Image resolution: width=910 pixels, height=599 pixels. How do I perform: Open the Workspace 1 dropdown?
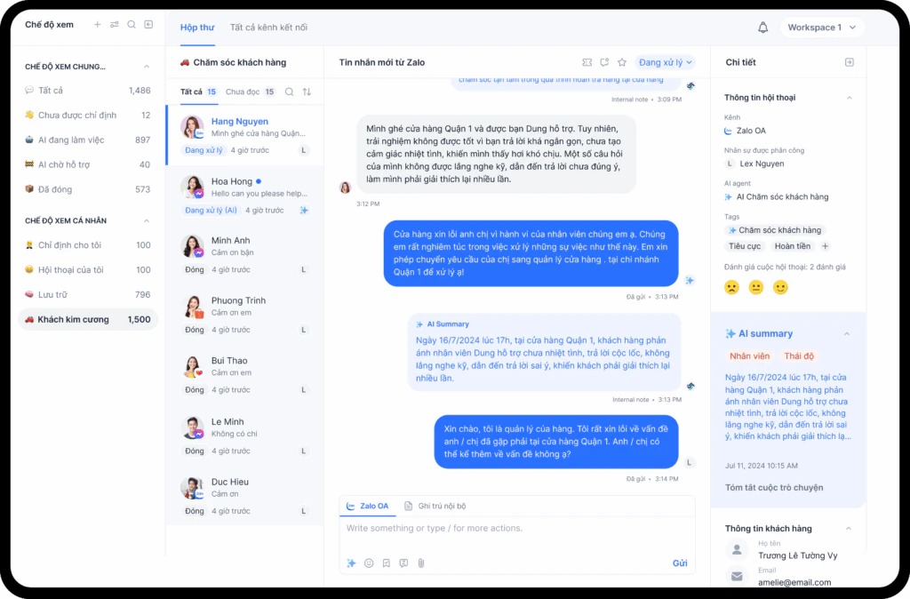822,28
